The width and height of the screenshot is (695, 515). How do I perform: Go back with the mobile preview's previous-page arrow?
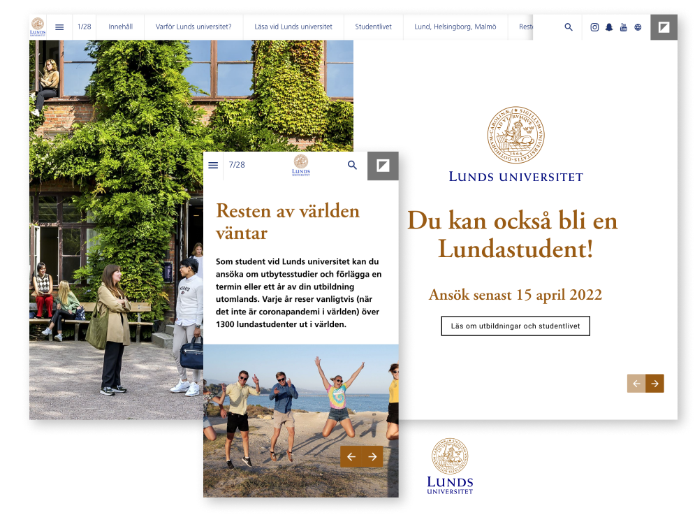[351, 456]
